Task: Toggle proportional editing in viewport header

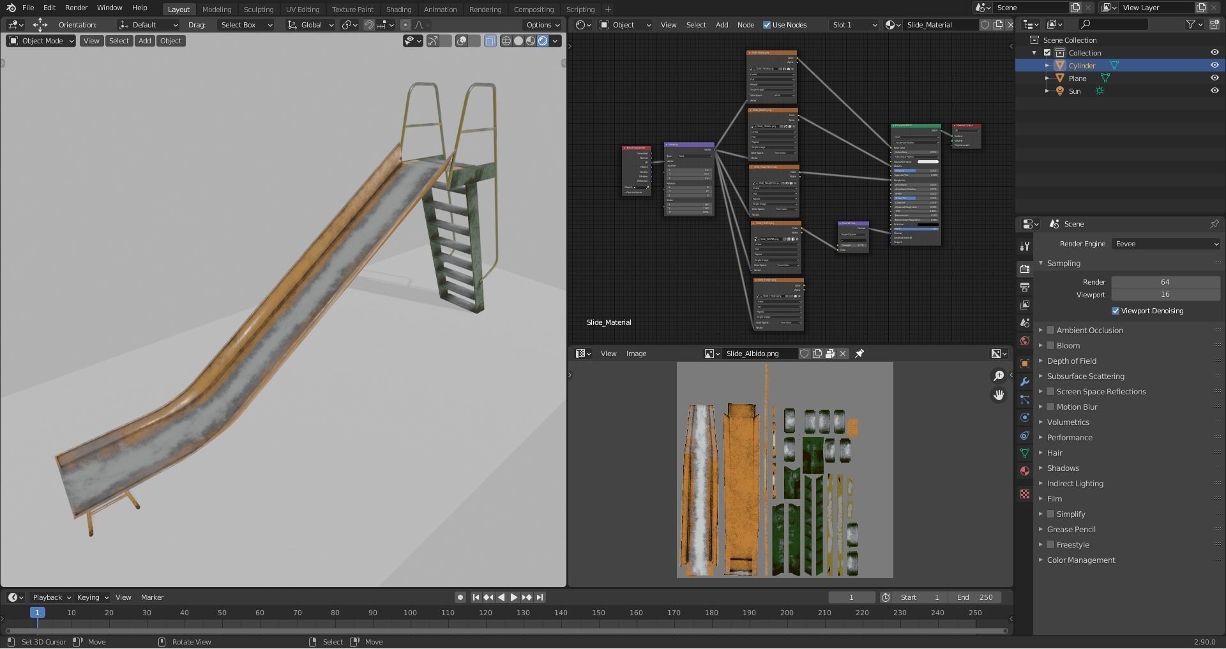Action: (405, 25)
